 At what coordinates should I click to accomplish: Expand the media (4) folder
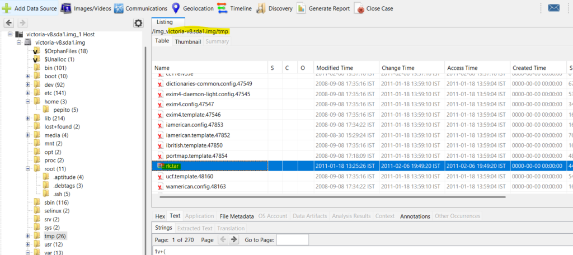pos(28,135)
